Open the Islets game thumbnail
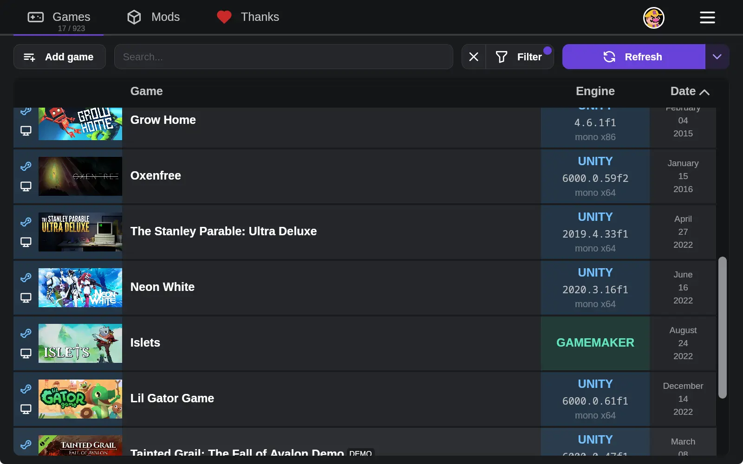The image size is (743, 464). (80, 343)
